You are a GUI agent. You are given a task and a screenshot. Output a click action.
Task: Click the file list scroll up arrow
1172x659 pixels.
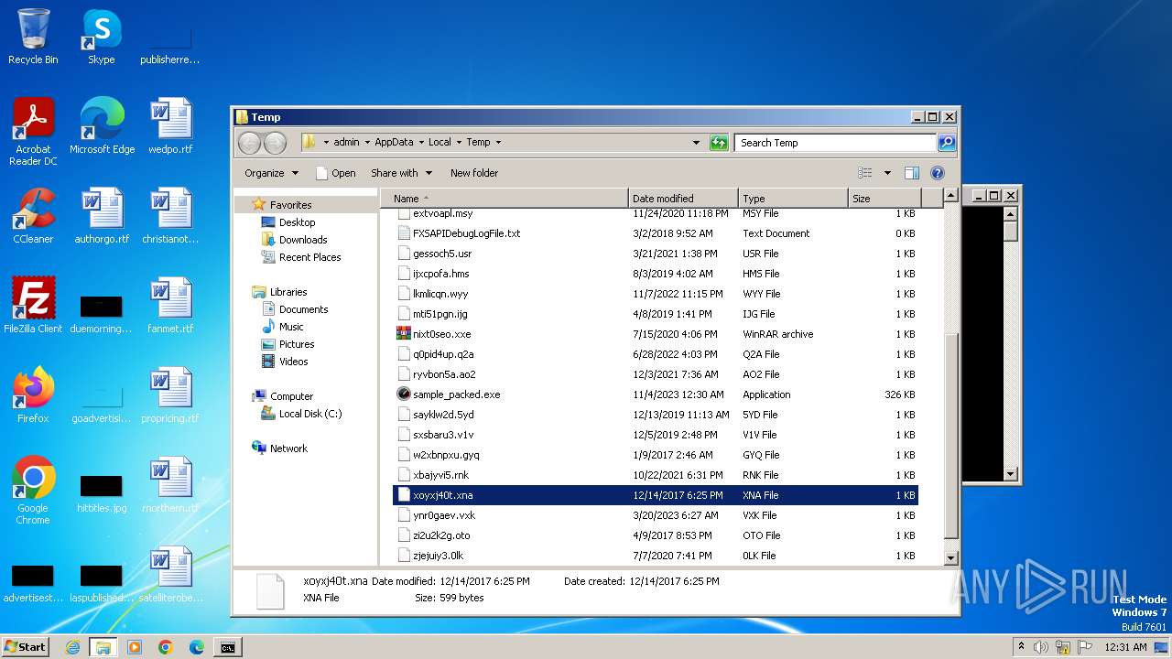[x=950, y=196]
